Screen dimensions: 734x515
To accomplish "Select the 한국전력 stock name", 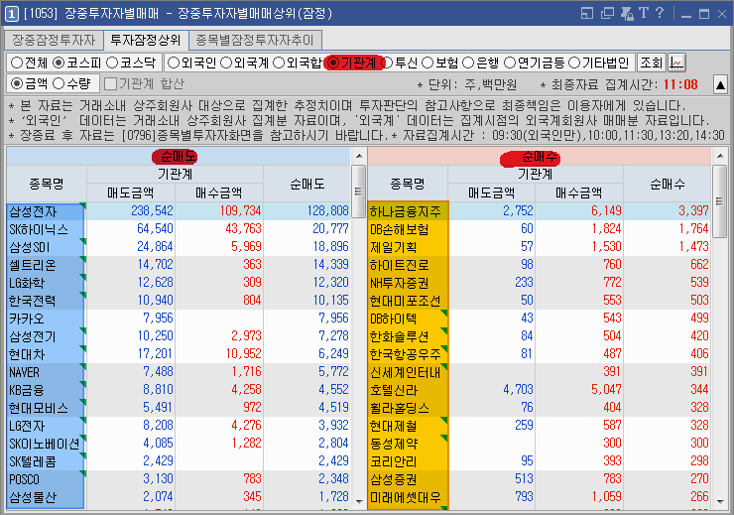I will point(33,301).
